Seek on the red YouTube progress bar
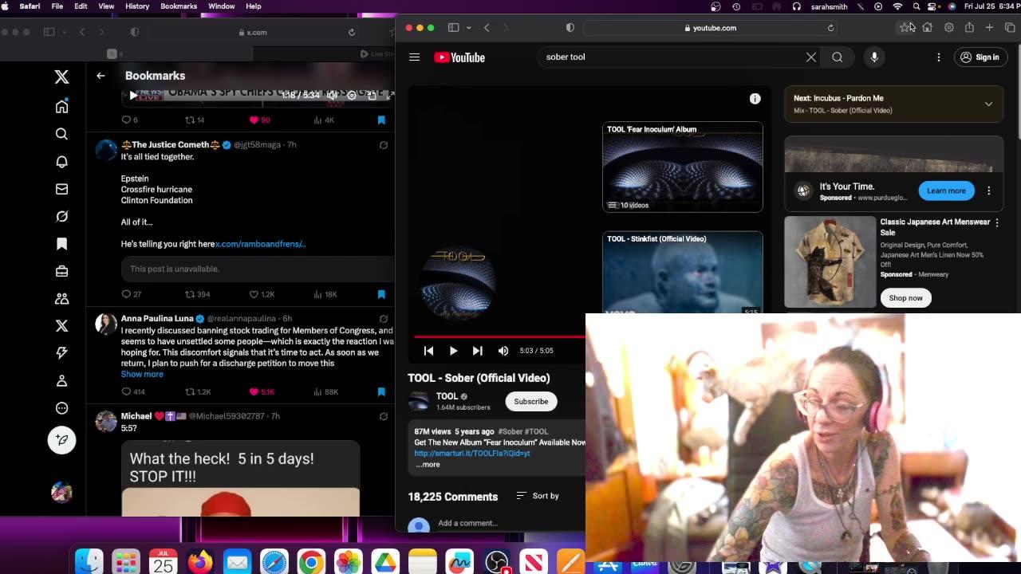This screenshot has height=574, width=1021. [x=499, y=336]
